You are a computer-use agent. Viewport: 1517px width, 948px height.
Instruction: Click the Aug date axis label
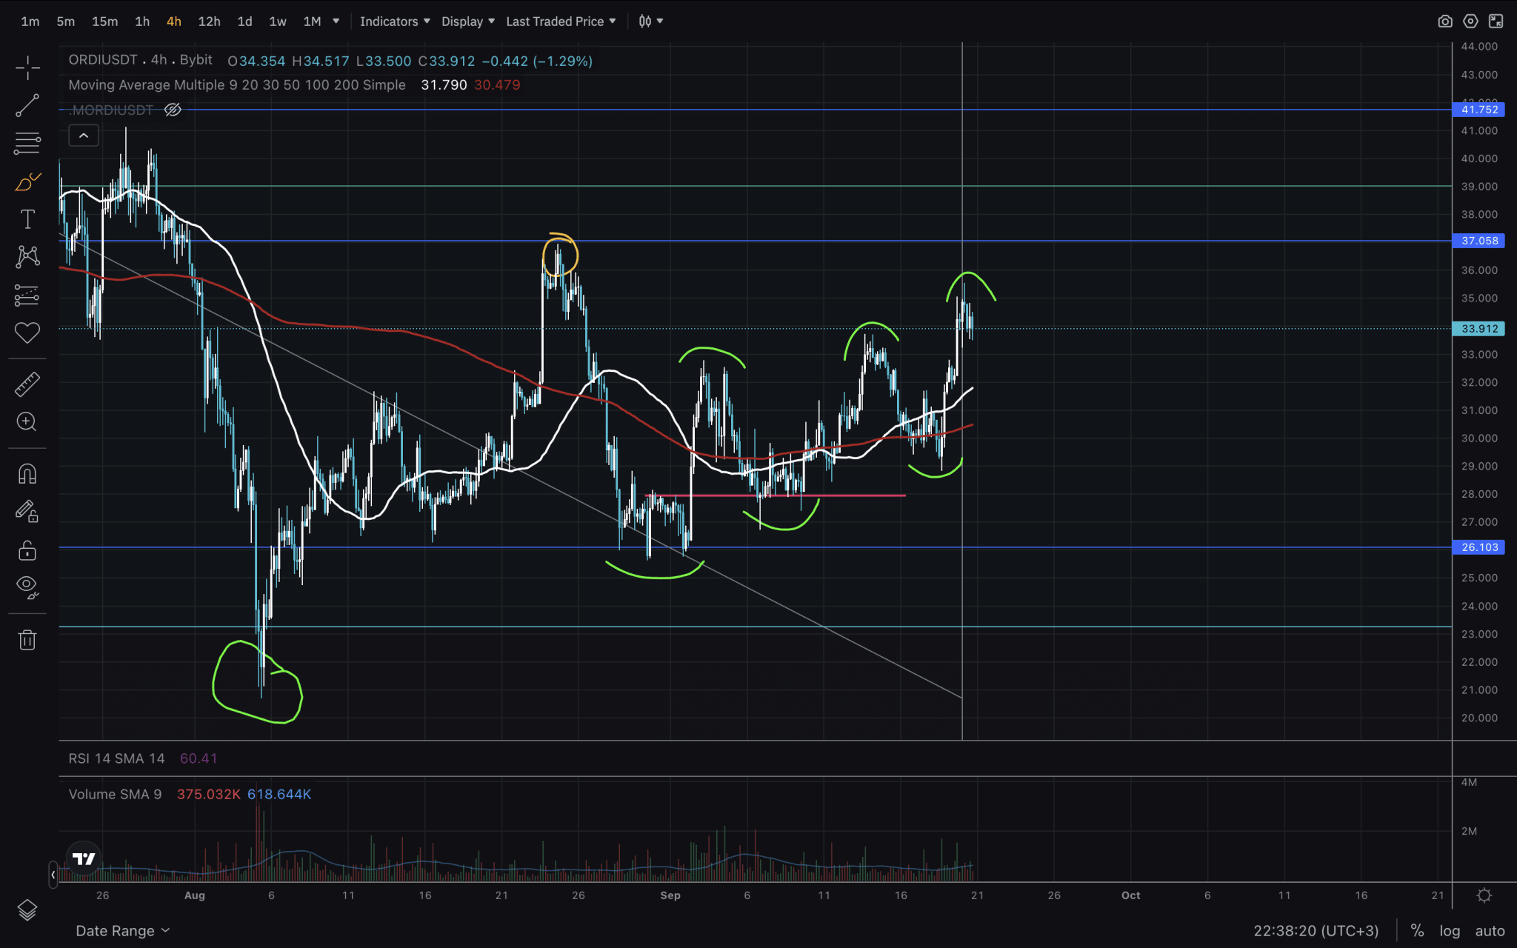point(195,895)
